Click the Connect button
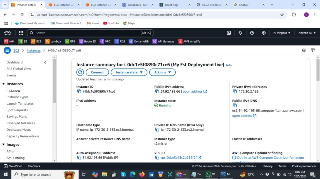 pos(97,72)
